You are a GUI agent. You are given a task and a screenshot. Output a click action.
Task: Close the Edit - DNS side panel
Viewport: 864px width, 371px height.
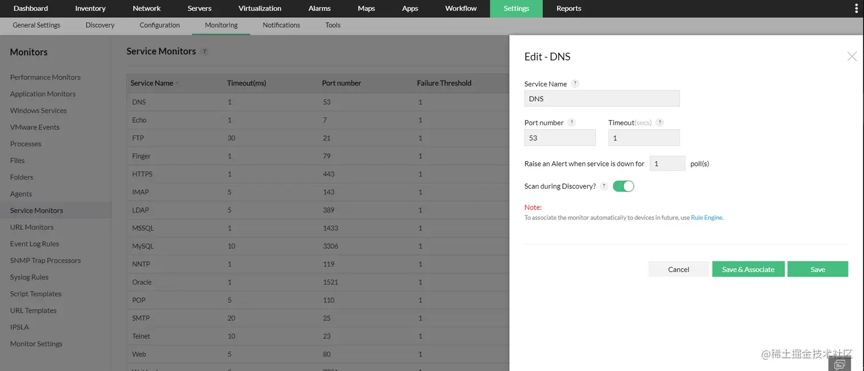(x=852, y=56)
